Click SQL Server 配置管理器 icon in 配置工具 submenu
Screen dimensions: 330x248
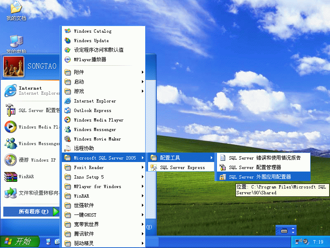(222, 167)
